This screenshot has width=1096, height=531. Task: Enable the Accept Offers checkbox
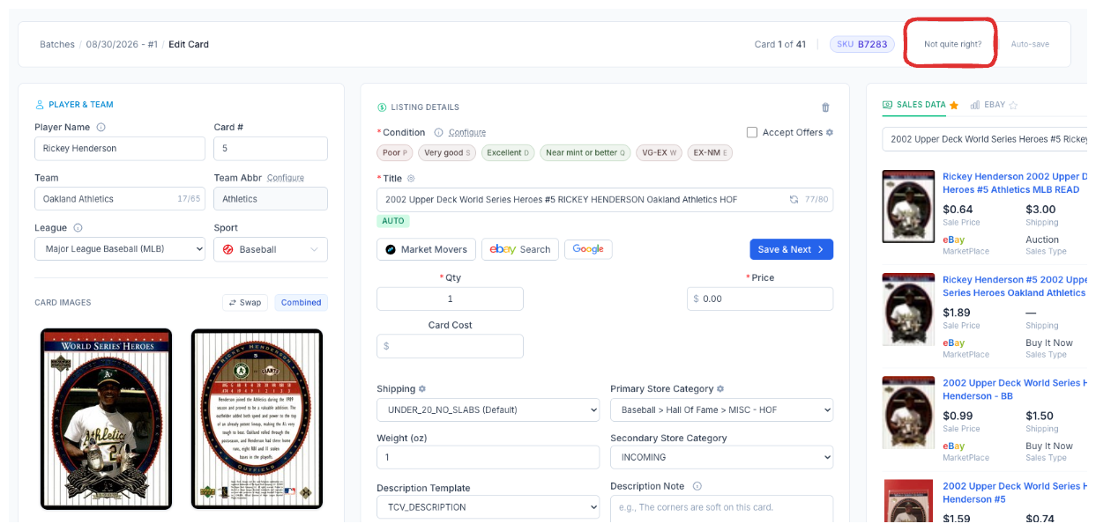[x=752, y=132]
